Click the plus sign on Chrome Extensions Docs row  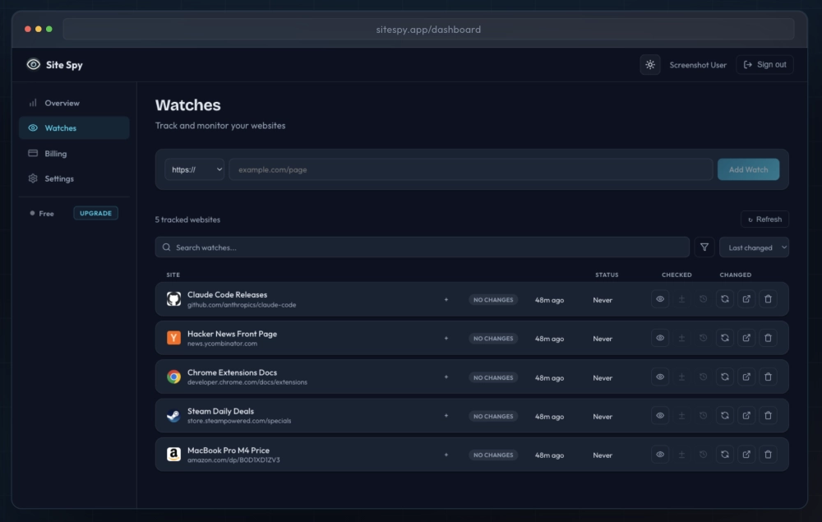[446, 377]
